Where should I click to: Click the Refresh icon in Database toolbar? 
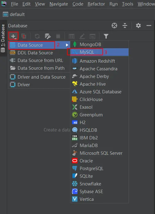pyautogui.click(x=37, y=36)
